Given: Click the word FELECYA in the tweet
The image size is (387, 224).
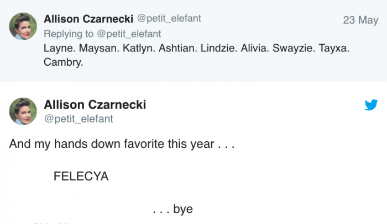Looking at the screenshot, I should (81, 177).
